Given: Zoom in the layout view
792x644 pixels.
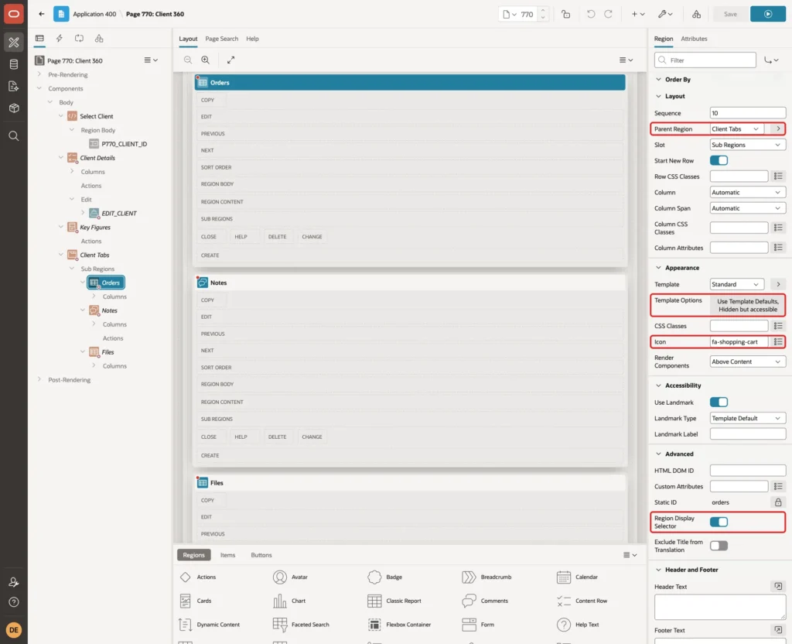Looking at the screenshot, I should click(x=206, y=60).
